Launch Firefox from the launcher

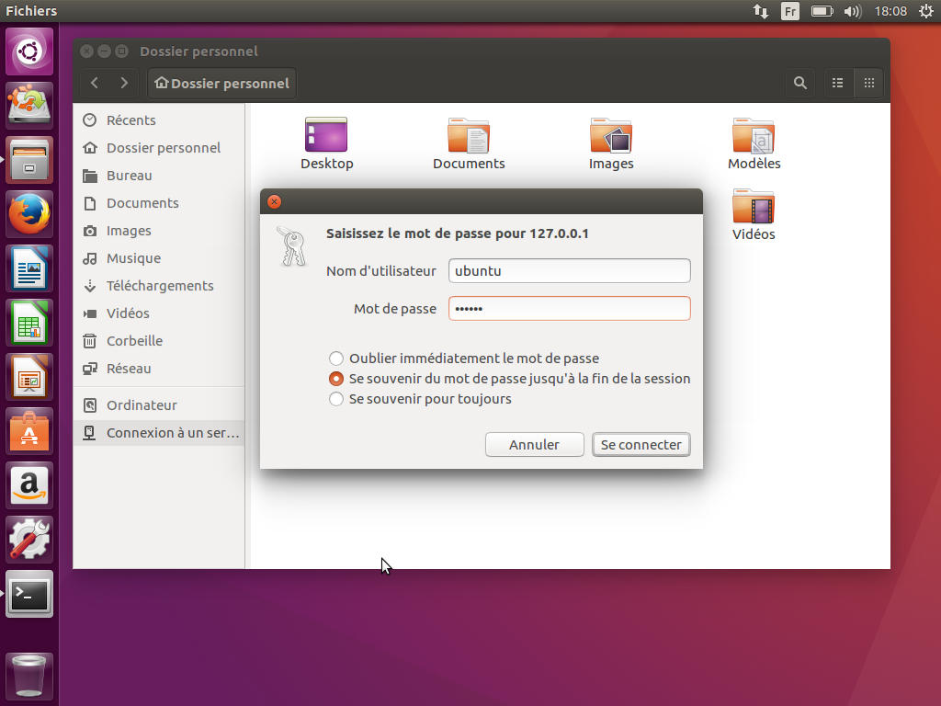pos(30,215)
